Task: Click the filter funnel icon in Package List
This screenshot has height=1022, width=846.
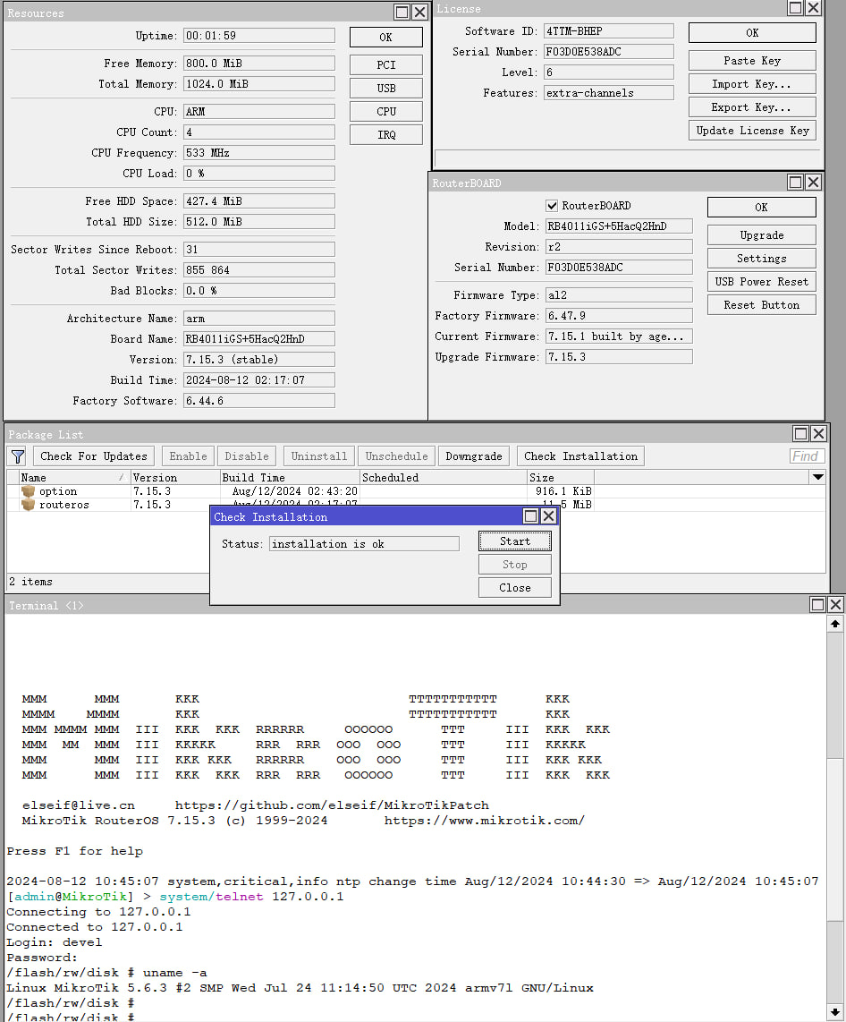Action: pos(18,456)
